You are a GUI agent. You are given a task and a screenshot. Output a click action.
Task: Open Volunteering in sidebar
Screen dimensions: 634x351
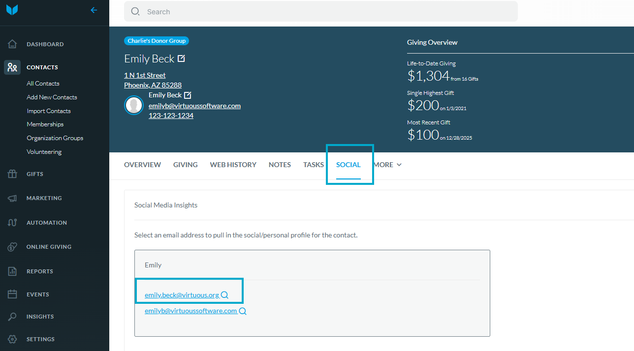44,152
